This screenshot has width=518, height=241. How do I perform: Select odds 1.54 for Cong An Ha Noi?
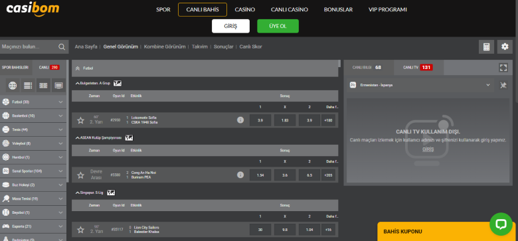tap(260, 175)
